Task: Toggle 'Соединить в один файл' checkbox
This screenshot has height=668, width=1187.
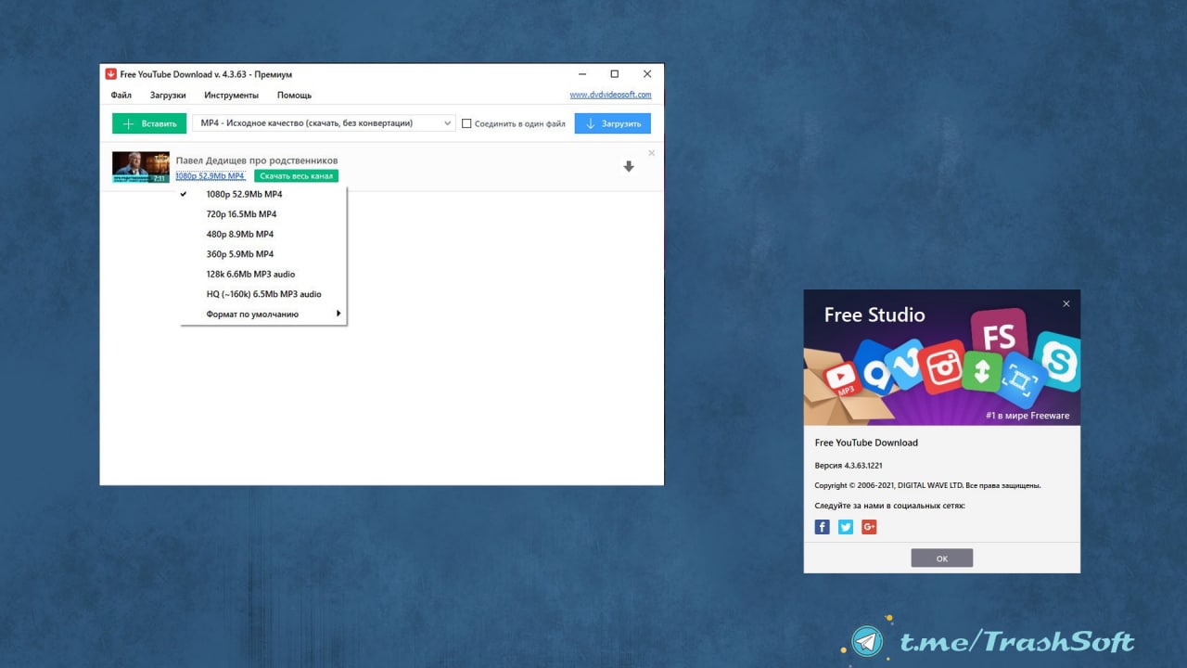Action: click(466, 123)
